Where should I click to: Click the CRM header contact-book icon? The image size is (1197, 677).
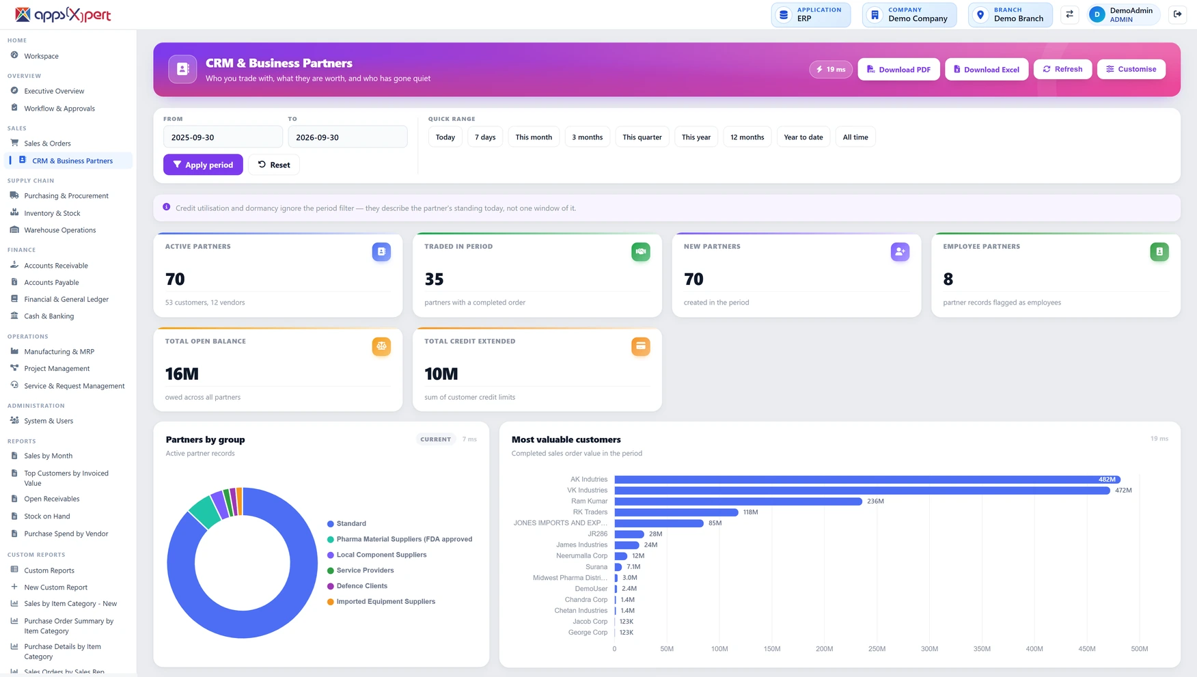click(x=182, y=69)
